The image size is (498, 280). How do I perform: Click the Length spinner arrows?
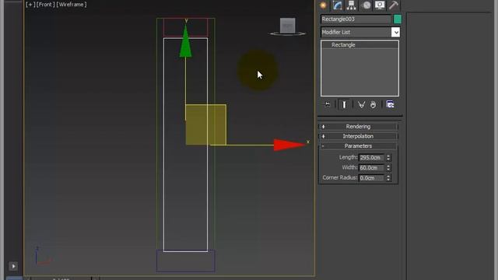tap(388, 157)
